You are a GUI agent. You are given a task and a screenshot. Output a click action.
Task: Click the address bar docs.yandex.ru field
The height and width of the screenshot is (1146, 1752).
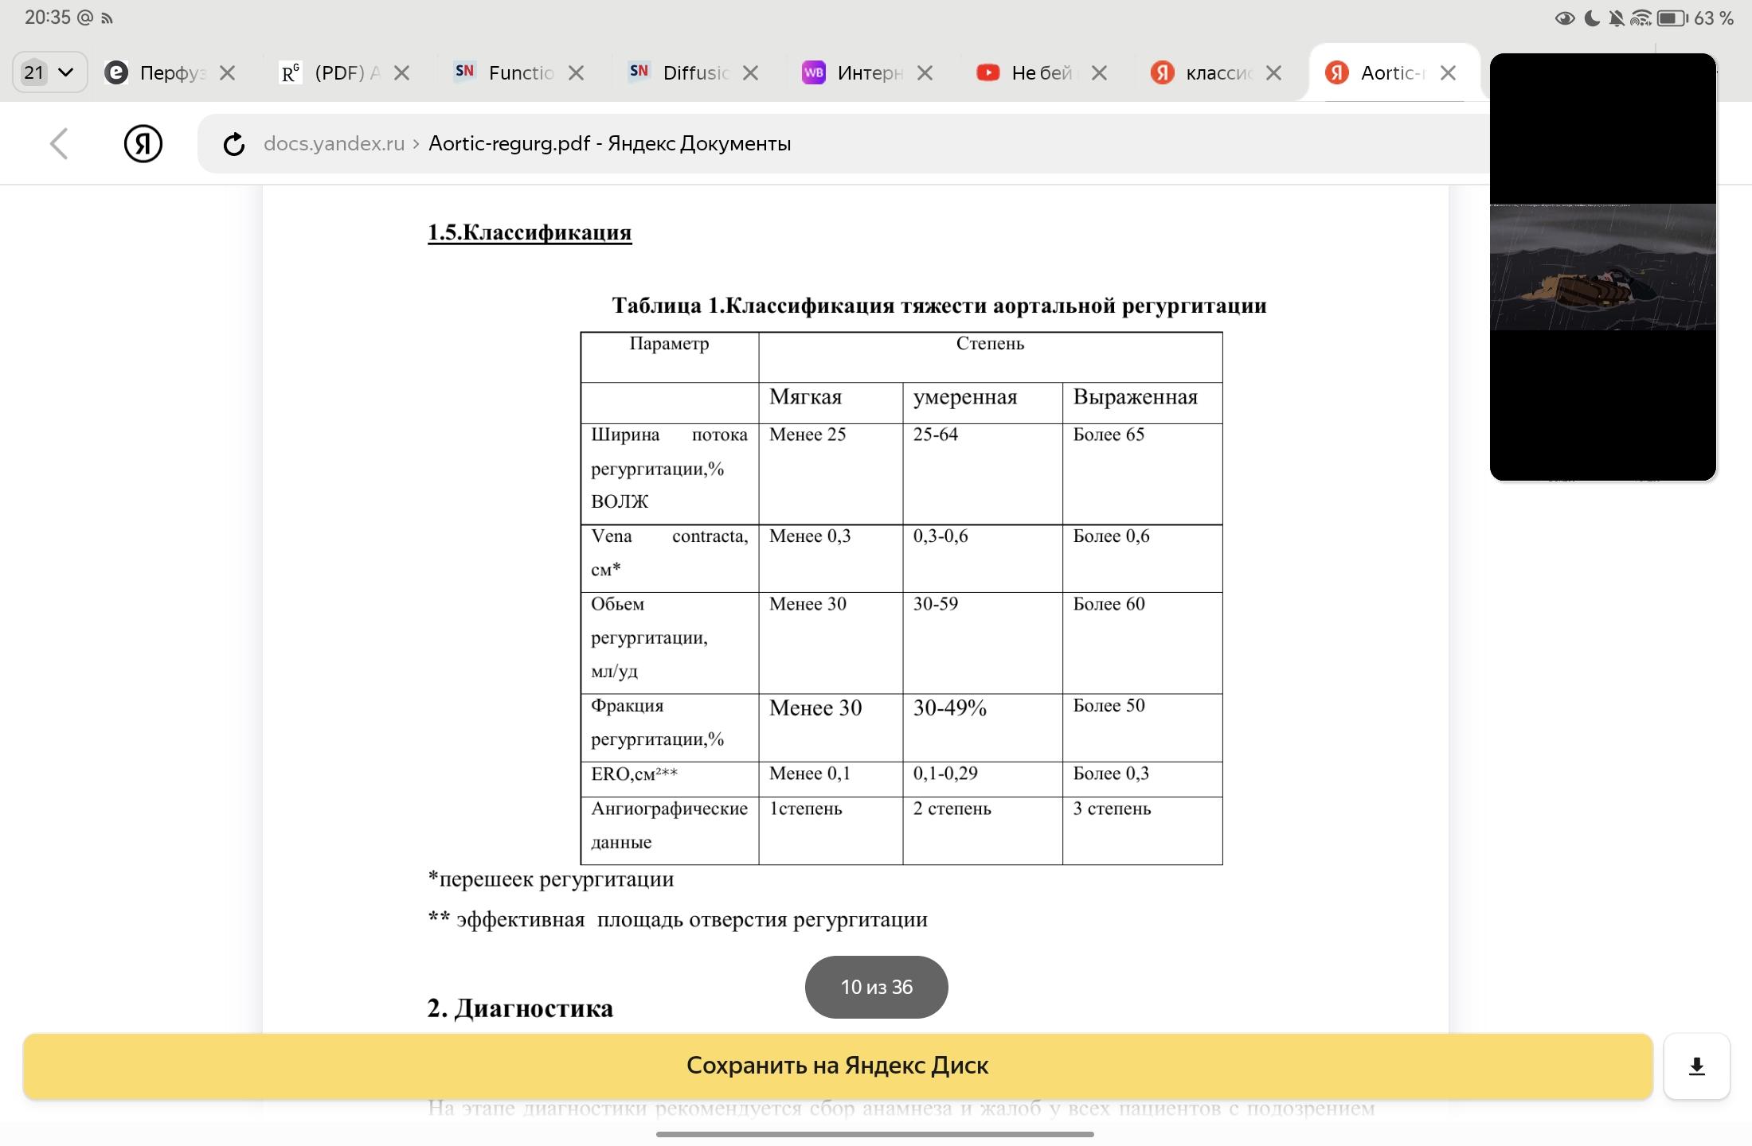pyautogui.click(x=844, y=144)
